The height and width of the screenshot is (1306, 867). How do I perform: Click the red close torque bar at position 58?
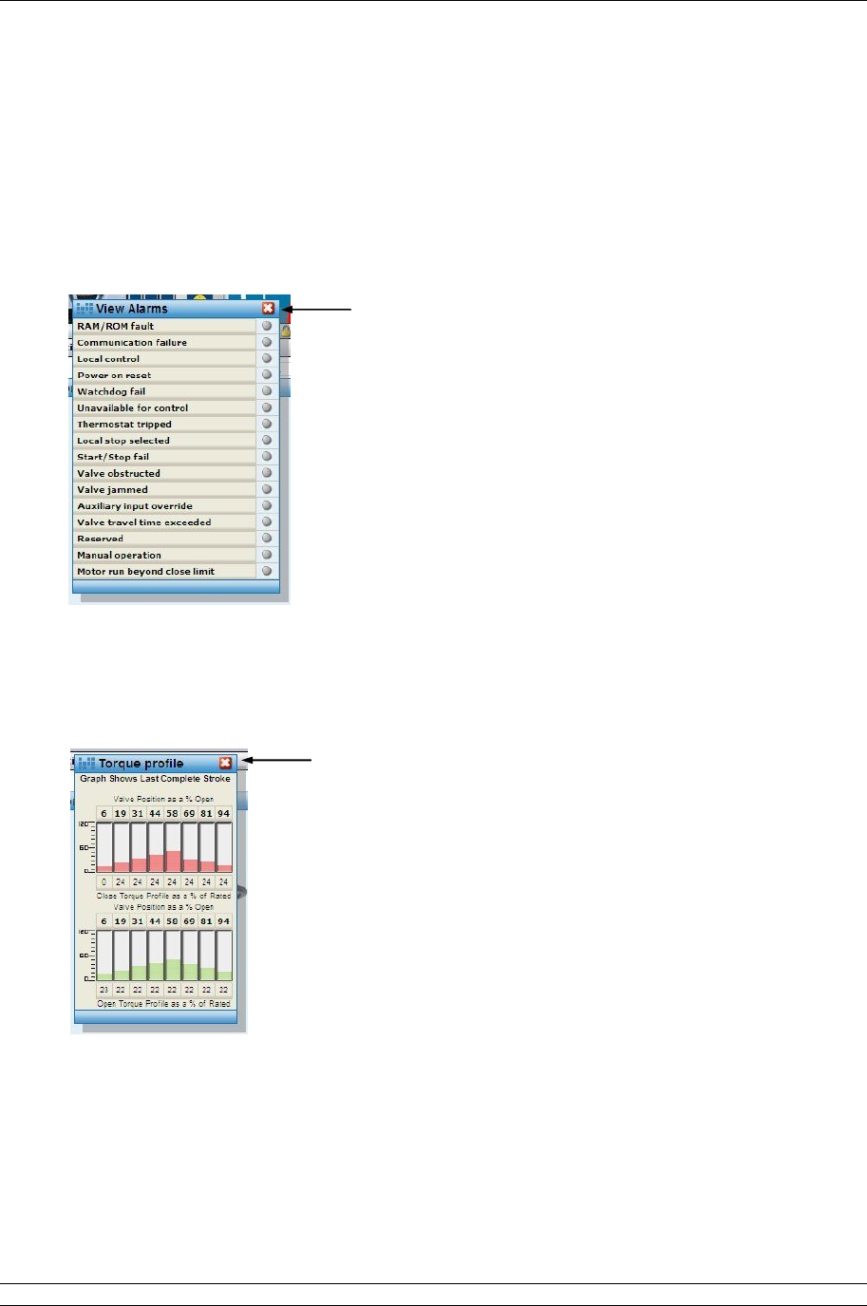pos(173,861)
